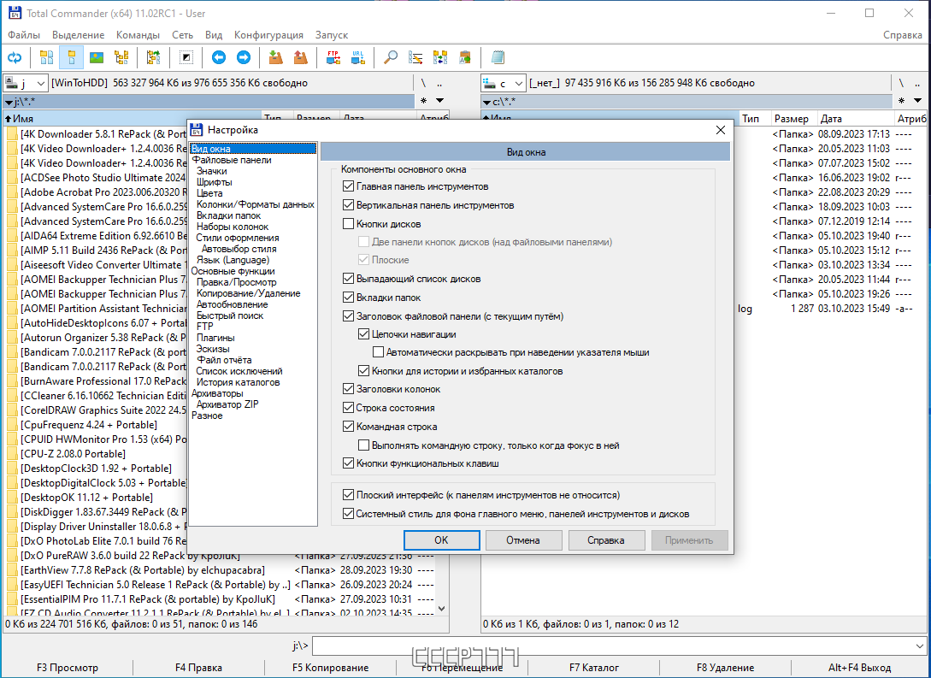Click the synchronize directories icon

coord(440,57)
